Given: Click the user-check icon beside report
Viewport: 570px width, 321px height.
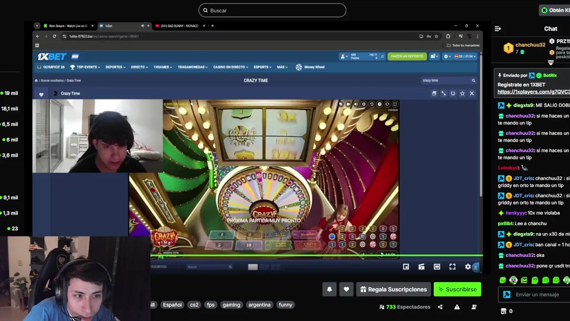Looking at the screenshot, I should pos(474,307).
